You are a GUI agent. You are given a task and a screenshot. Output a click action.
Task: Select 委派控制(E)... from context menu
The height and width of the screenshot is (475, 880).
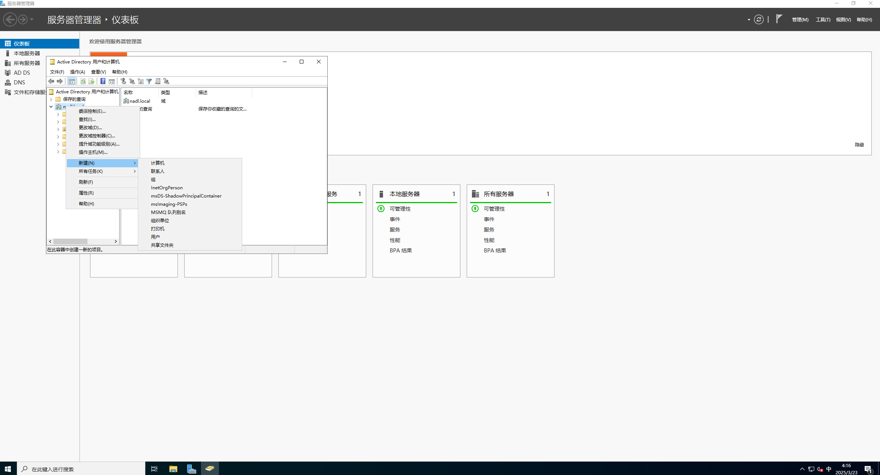point(102,111)
